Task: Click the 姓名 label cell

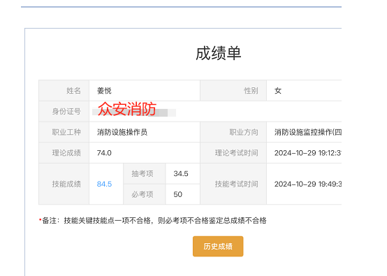Action: click(64, 91)
